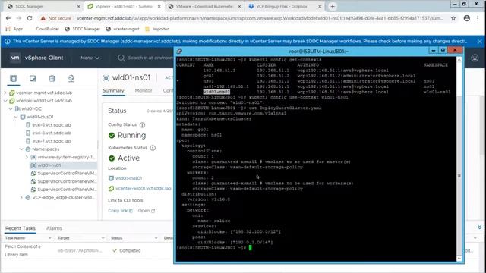
Task: Click the wld01-ns01 namespace title icon
Action: point(106,77)
